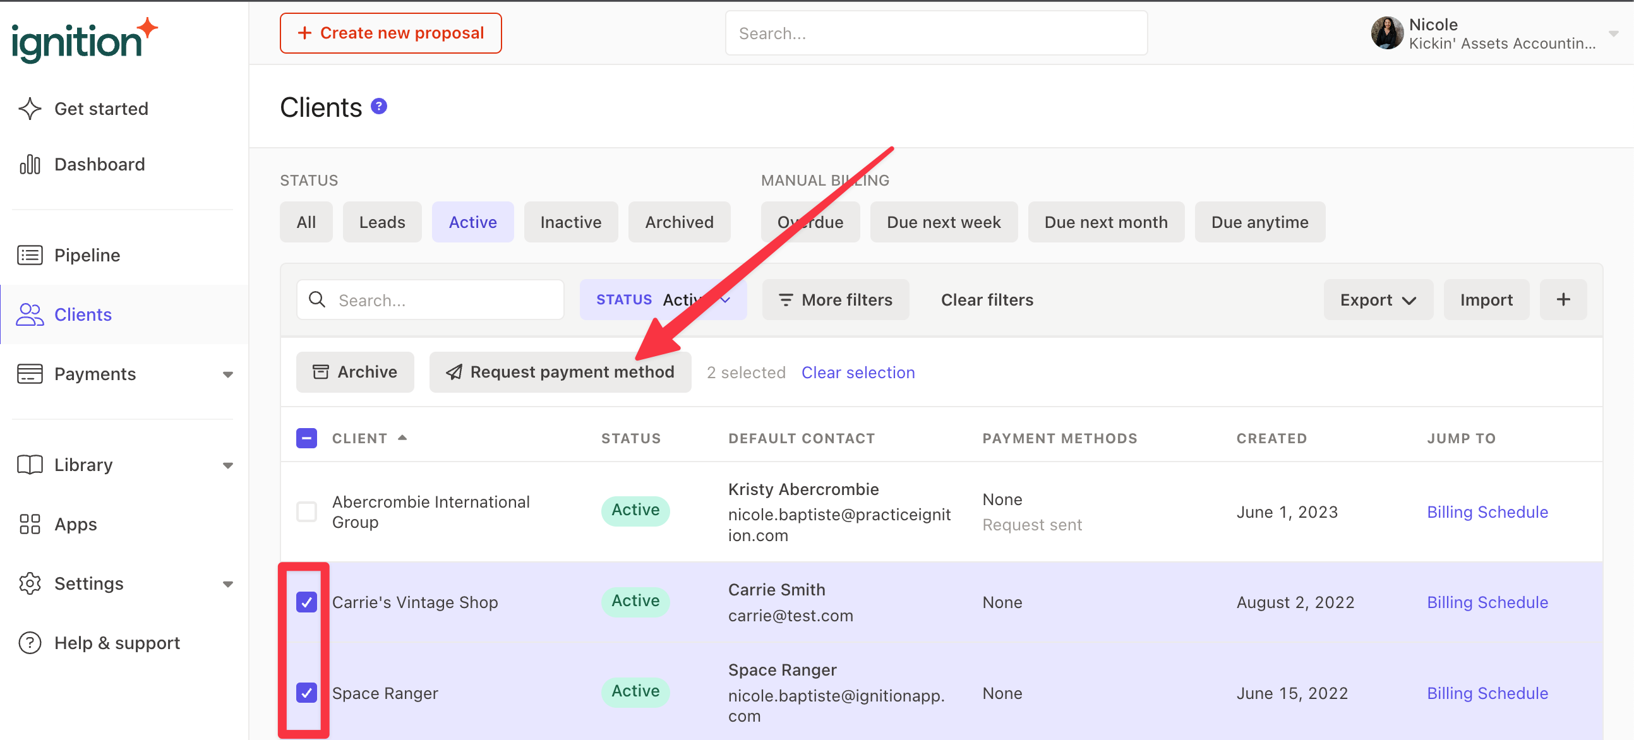Open Billing Schedule for Space Ranger
Screen dimensions: 1634x740
click(1487, 693)
